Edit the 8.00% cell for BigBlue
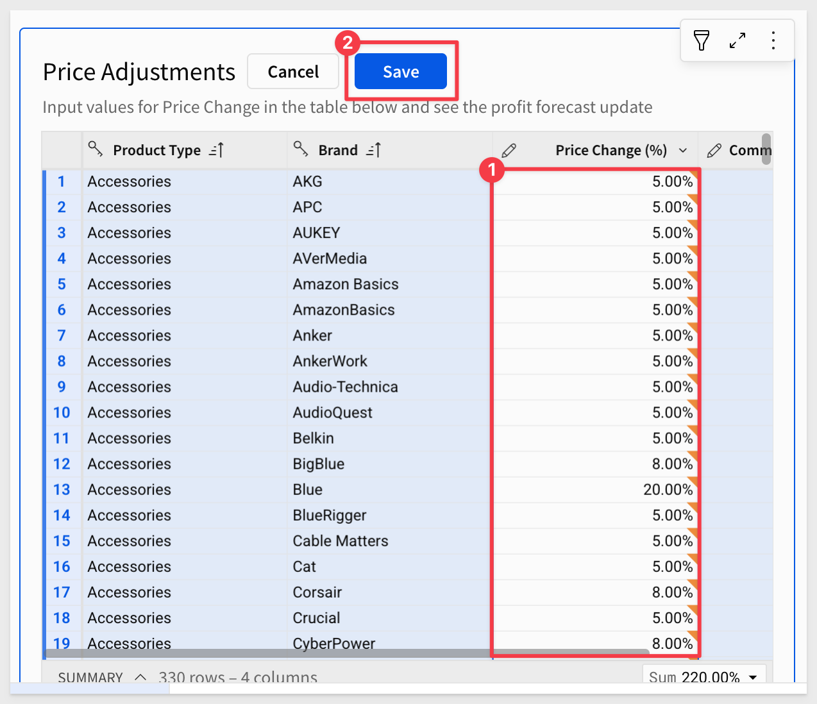Screen dimensions: 817x704 [x=595, y=464]
